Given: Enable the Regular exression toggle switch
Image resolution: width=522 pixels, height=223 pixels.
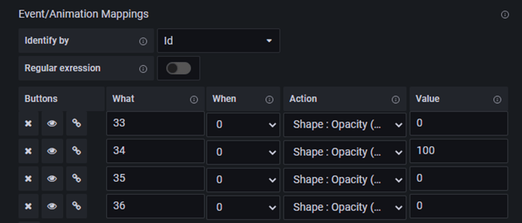Looking at the screenshot, I should point(178,69).
